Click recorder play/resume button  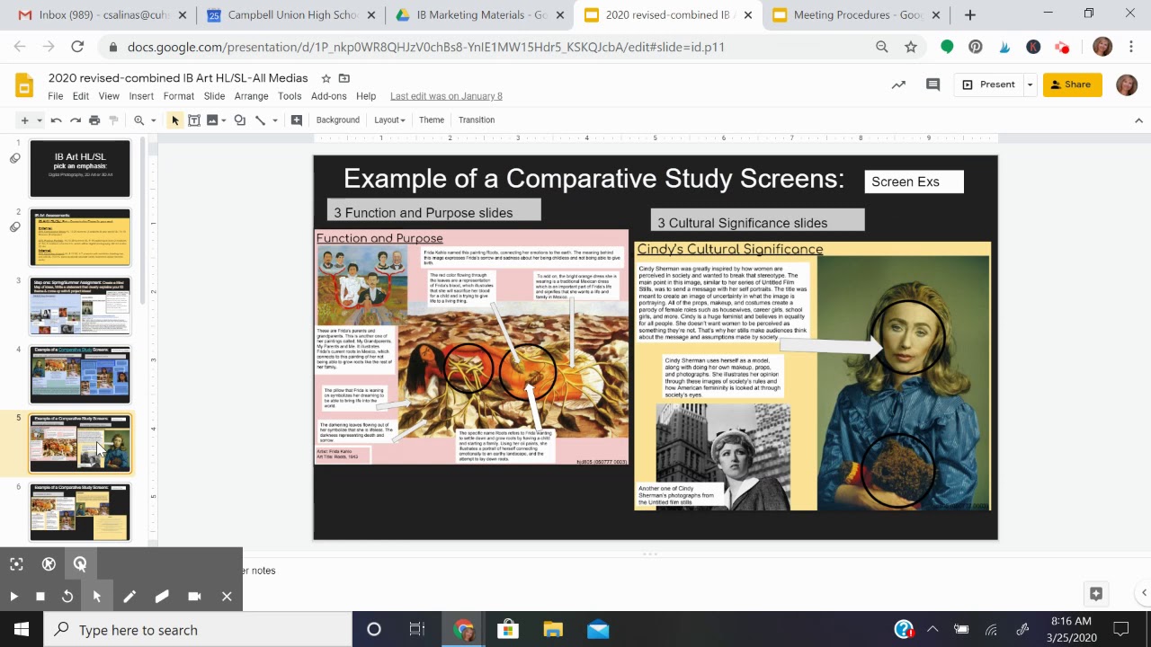13,596
